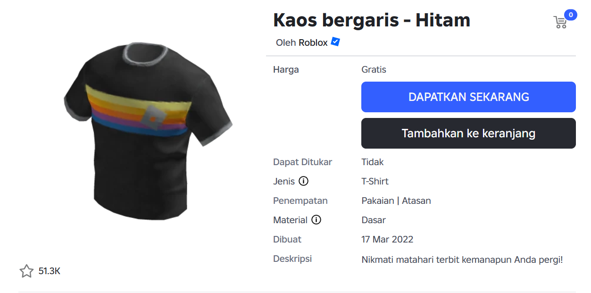
Task: Click the 51.3K favorites count
Action: [50, 271]
